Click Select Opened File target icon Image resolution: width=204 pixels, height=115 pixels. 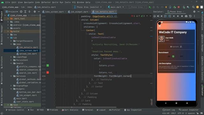coord(21,11)
